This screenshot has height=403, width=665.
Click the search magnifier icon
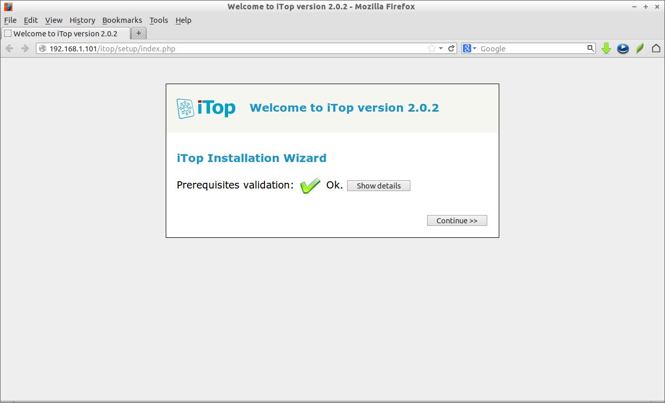tap(591, 48)
